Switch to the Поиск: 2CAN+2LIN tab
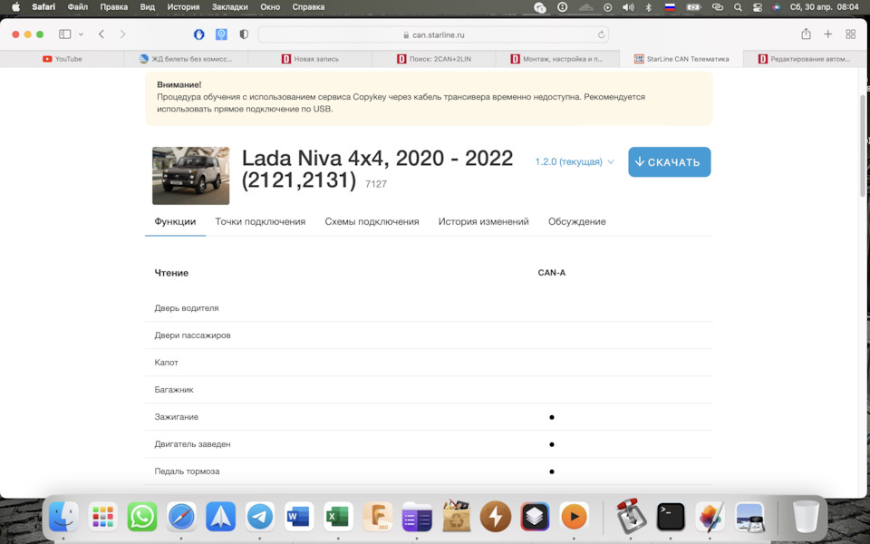The height and width of the screenshot is (544, 870). [433, 59]
